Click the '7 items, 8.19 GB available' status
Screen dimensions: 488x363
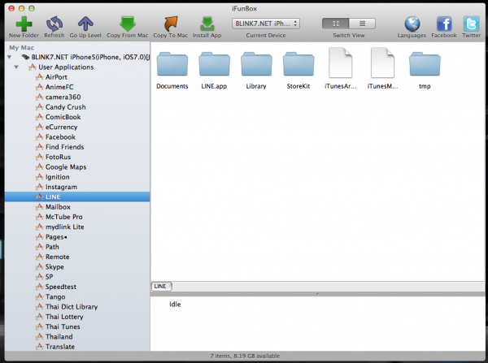pos(245,356)
